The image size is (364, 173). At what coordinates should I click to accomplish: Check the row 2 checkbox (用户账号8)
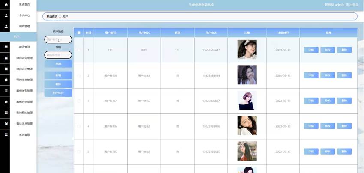79,76
